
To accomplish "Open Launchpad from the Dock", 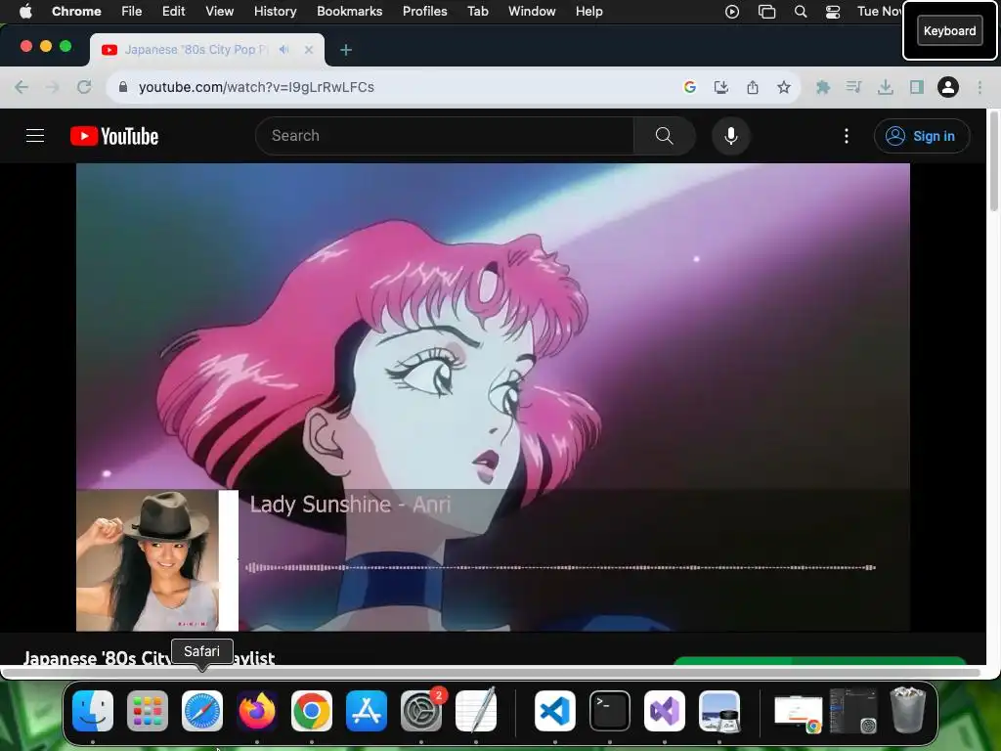I will [148, 711].
